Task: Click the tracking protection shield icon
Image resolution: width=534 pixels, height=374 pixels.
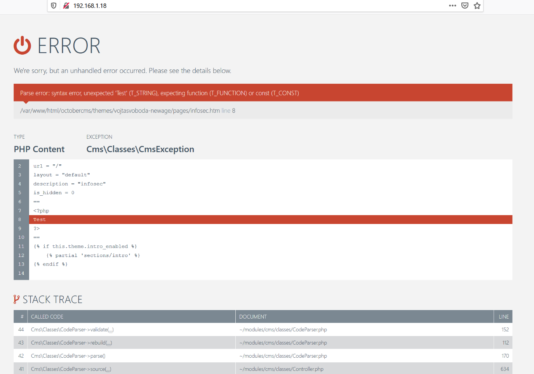Action: 54,5
